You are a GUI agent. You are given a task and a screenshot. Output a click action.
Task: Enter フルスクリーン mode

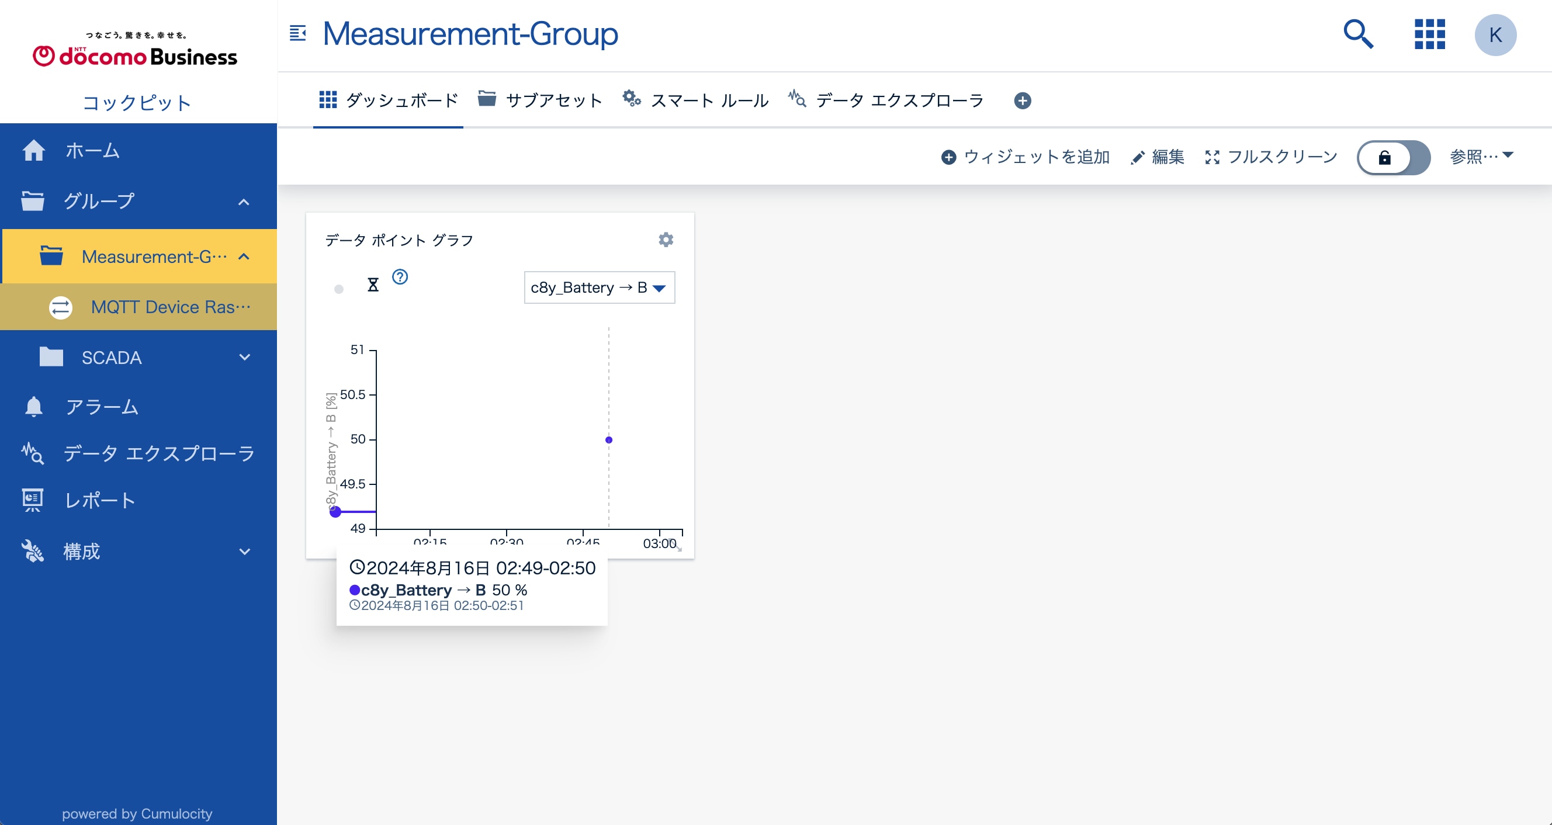point(1270,157)
